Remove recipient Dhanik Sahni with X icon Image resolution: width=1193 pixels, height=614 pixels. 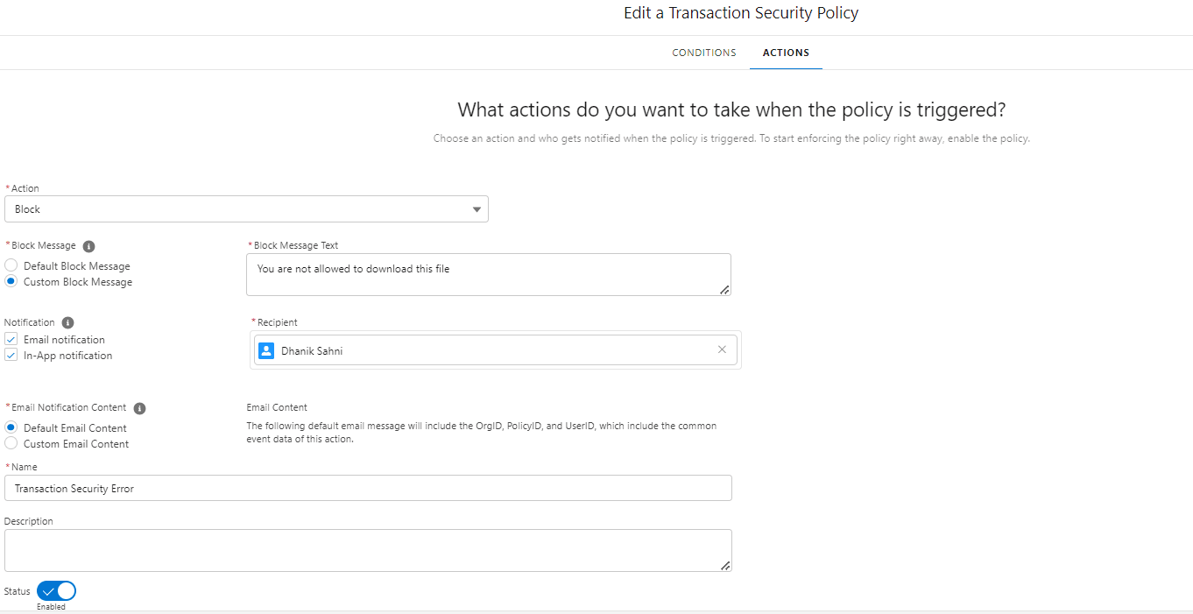(722, 349)
